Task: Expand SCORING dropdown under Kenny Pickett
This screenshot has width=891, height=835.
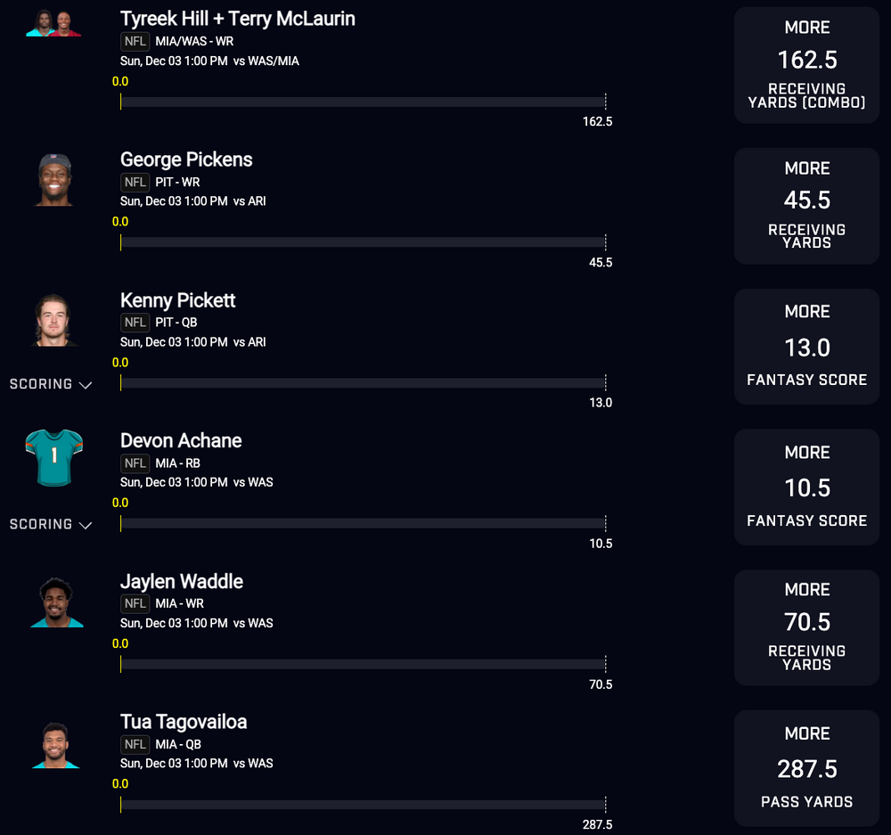Action: tap(51, 384)
